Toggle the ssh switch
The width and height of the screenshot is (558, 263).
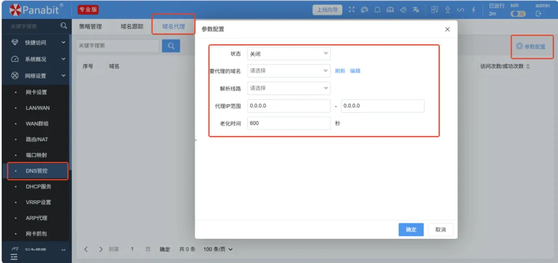click(x=518, y=14)
